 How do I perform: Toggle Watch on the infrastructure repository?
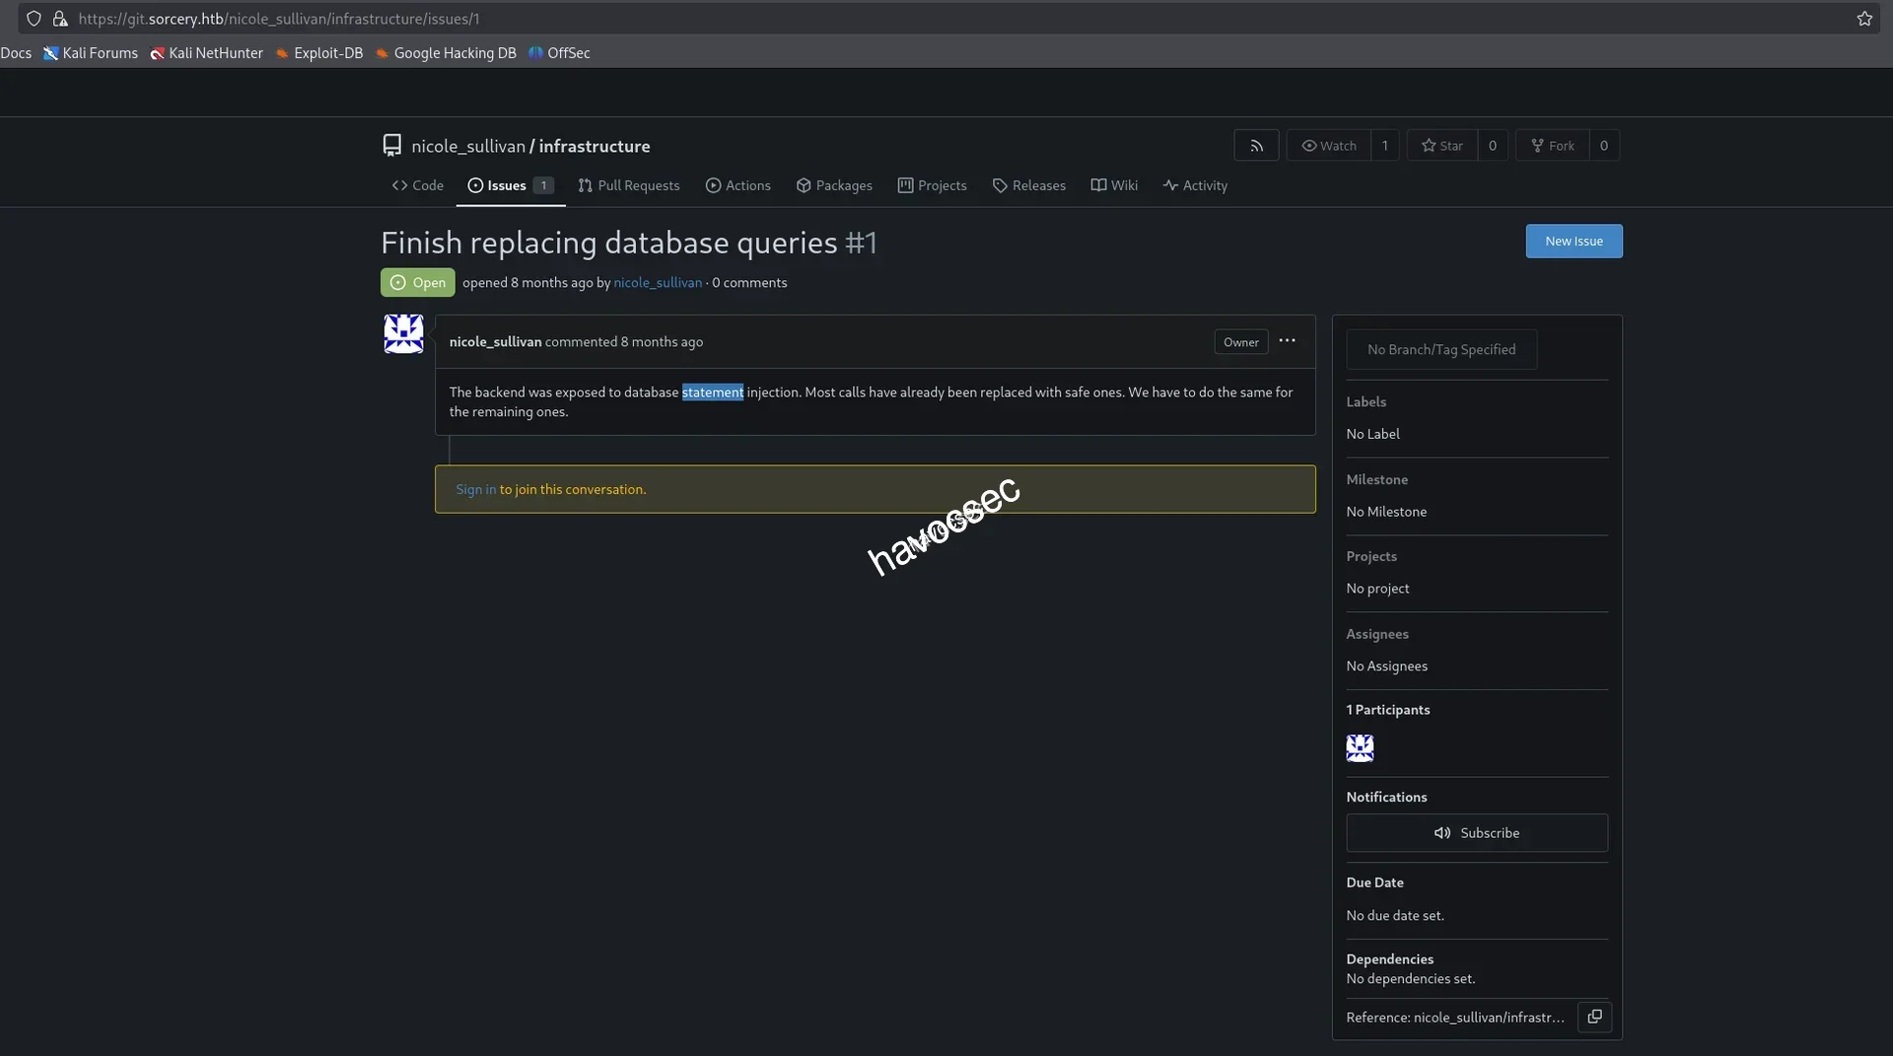click(1328, 145)
